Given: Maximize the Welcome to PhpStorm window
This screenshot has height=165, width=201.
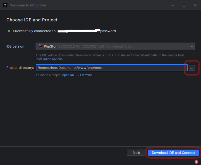Looking at the screenshot, I should point(184,5).
